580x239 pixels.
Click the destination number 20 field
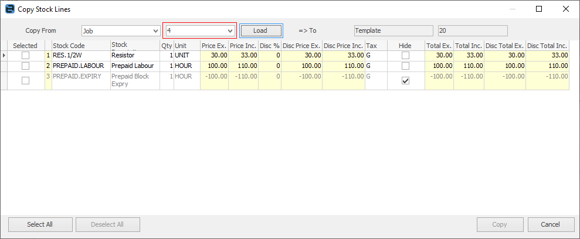(473, 30)
